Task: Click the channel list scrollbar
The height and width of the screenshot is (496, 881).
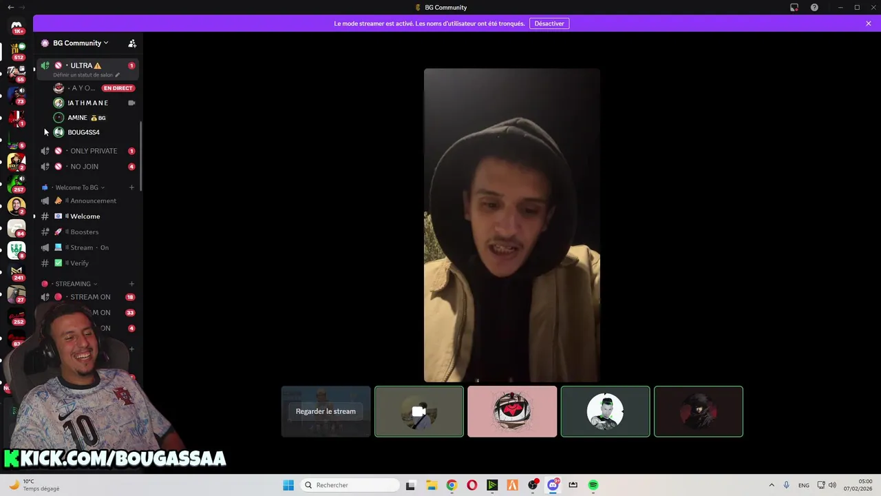Action: pyautogui.click(x=141, y=156)
